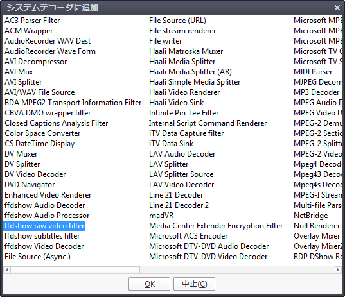The image size is (345, 297).
Task: Select Haali Matroska Muxer
Action: [x=186, y=51]
